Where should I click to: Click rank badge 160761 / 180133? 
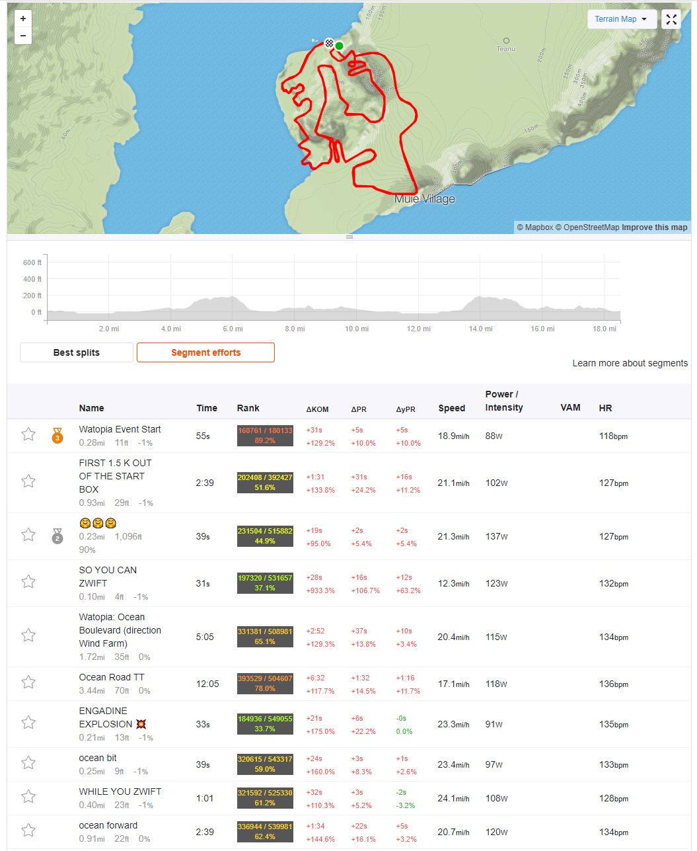(265, 436)
